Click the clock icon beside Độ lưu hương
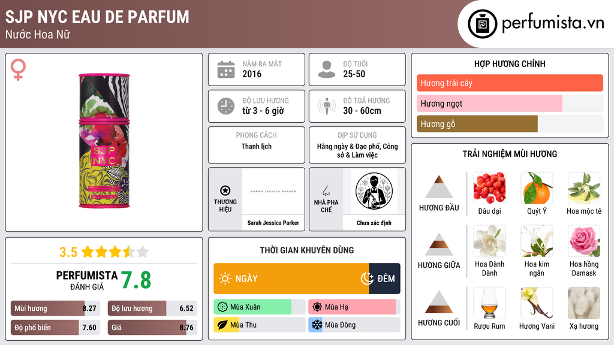The width and height of the screenshot is (614, 345). (226, 106)
